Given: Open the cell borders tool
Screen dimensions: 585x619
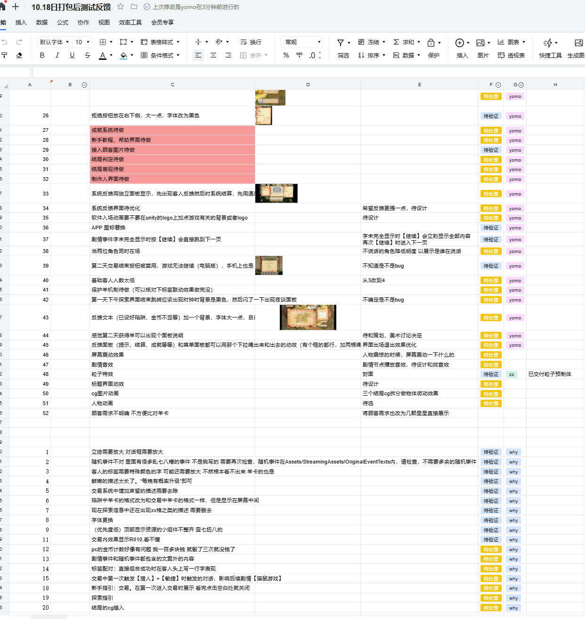Looking at the screenshot, I should click(x=103, y=42).
